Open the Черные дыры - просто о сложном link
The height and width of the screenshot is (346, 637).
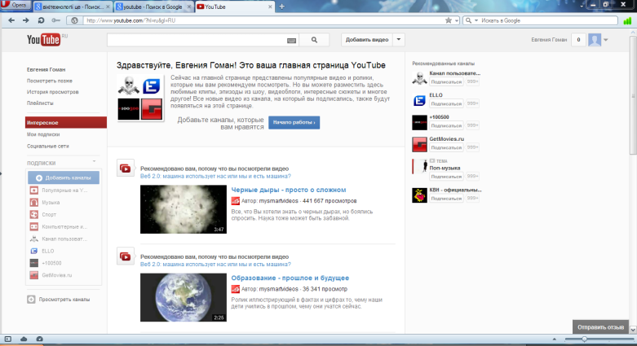(x=289, y=190)
